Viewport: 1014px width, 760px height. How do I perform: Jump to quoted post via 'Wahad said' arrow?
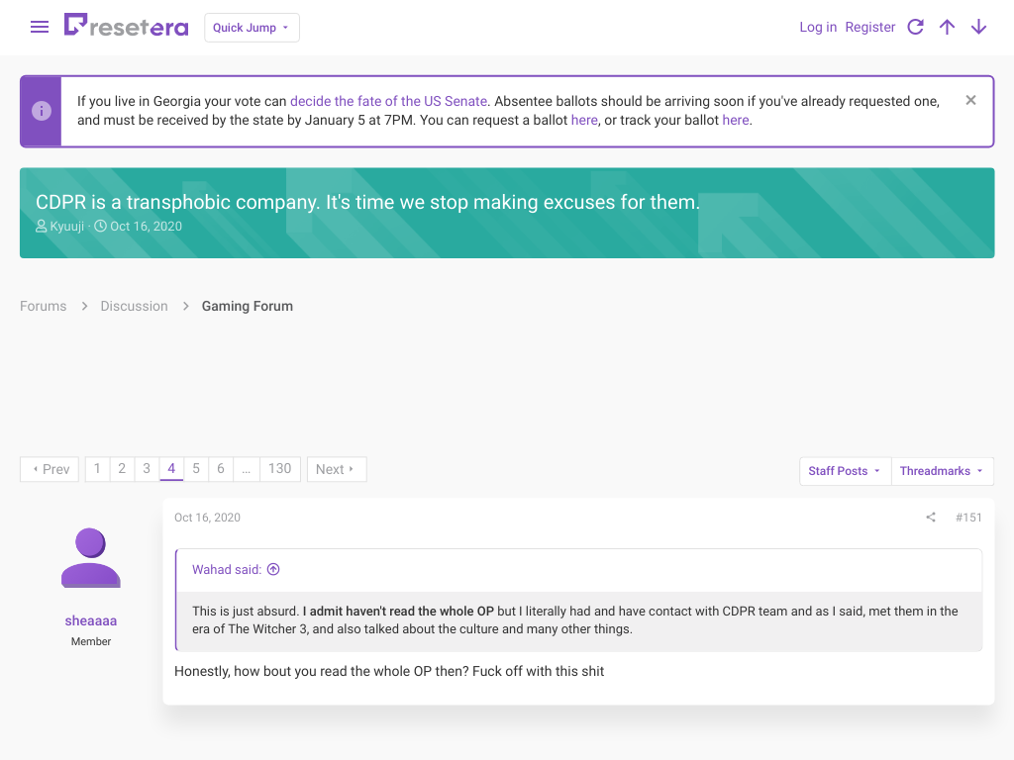tap(273, 569)
